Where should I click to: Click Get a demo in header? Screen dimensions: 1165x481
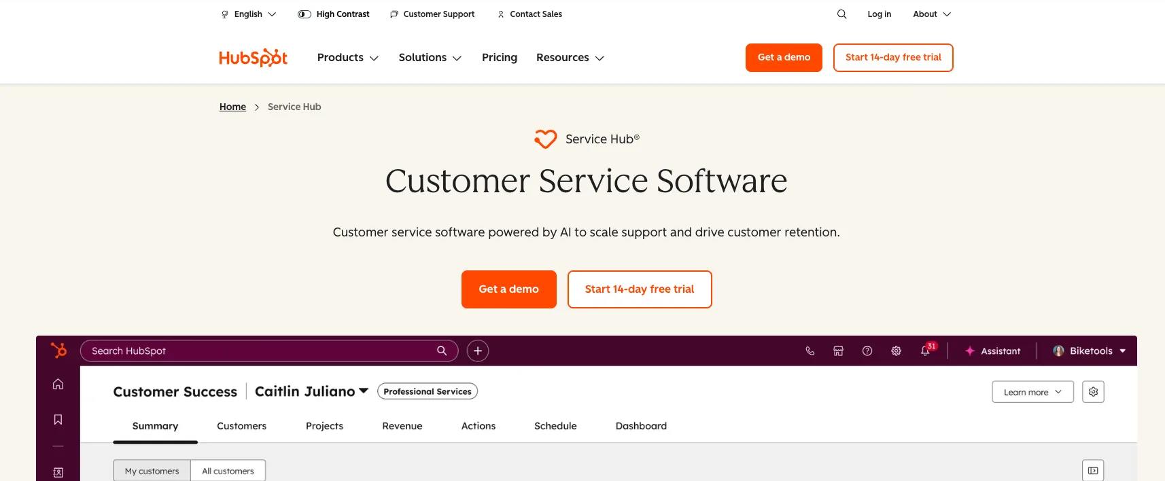pos(784,58)
